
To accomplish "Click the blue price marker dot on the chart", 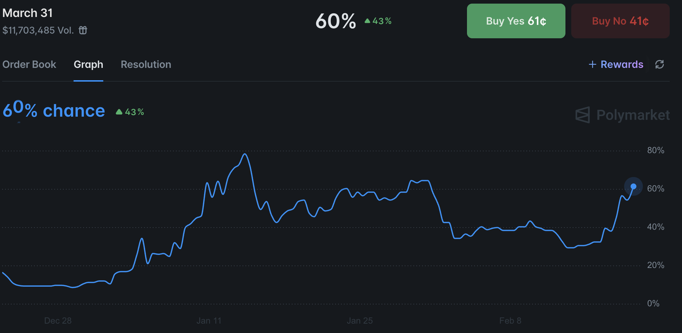I will click(633, 187).
